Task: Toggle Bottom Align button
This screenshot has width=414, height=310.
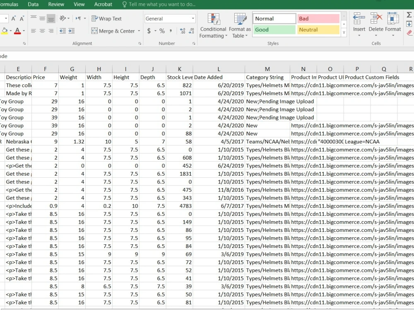Action: [51, 18]
